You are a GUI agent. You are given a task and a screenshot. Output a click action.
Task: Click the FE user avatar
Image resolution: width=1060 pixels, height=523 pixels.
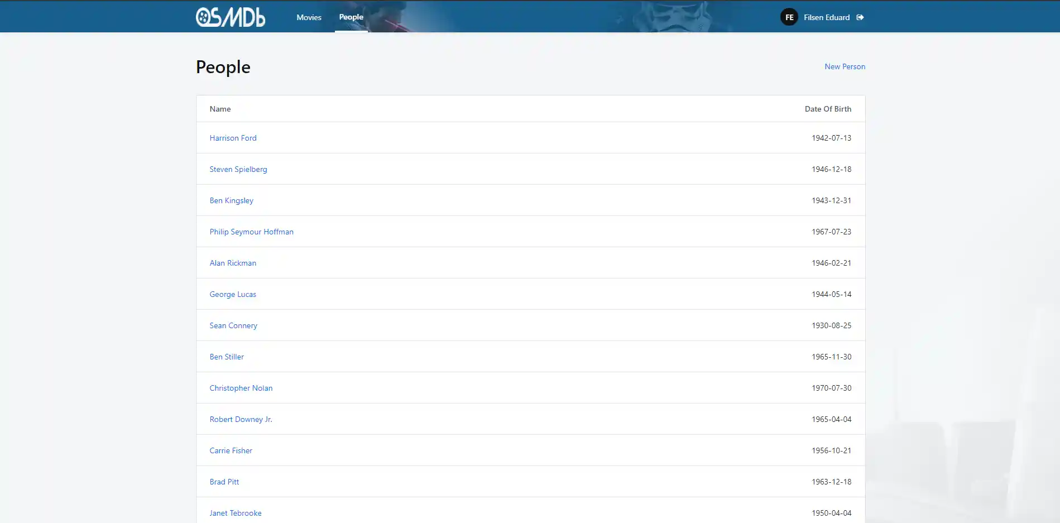(789, 17)
